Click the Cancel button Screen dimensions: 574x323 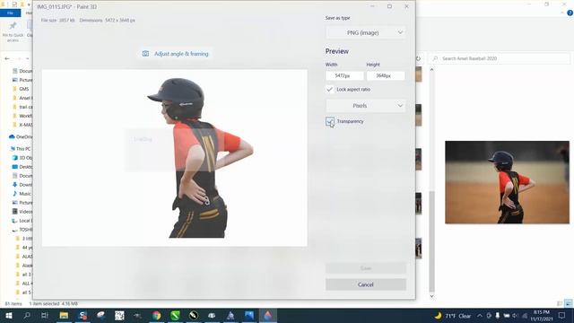tap(365, 284)
